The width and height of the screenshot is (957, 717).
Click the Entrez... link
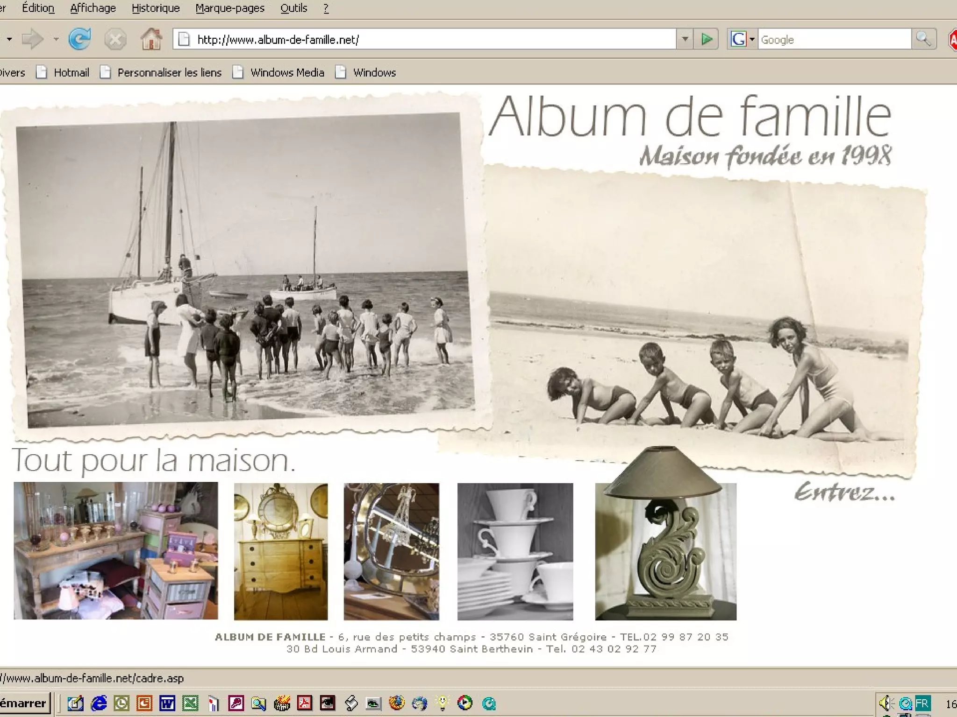coord(844,493)
